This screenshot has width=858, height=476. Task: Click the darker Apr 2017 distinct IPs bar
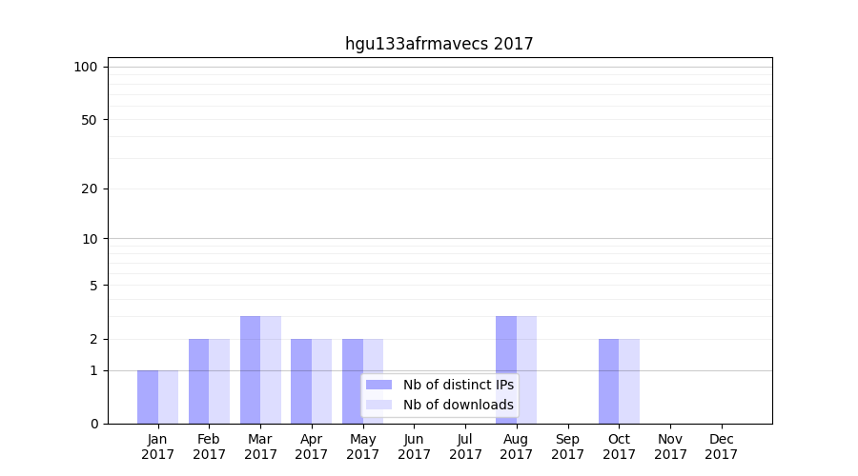coord(301,381)
